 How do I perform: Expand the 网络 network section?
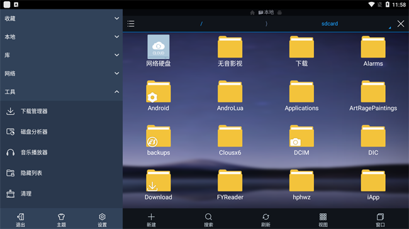tap(61, 73)
